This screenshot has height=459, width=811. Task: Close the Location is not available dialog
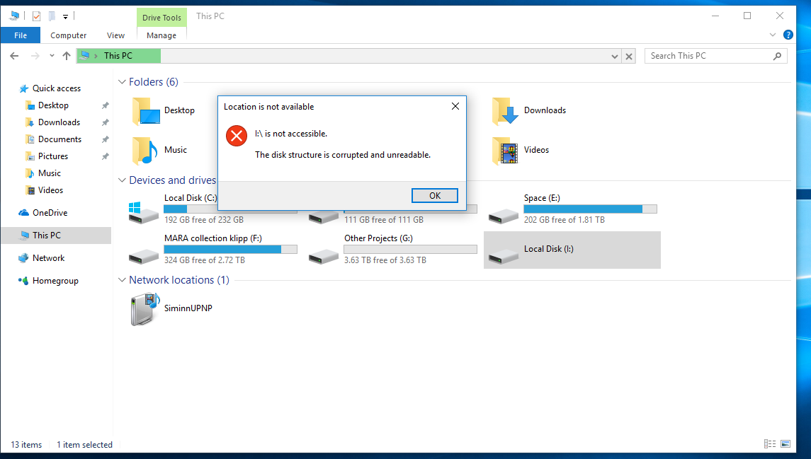(455, 107)
